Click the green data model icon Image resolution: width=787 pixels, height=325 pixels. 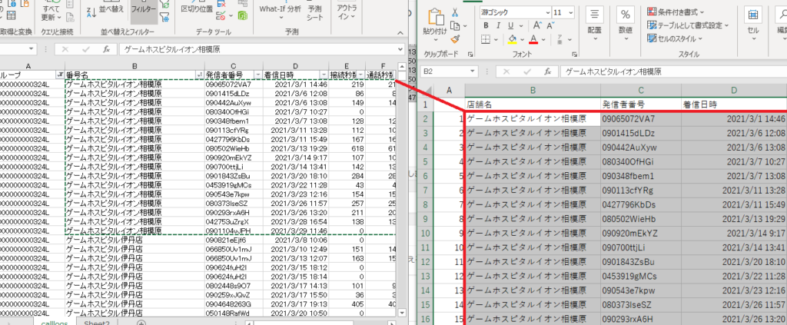[x=242, y=16]
